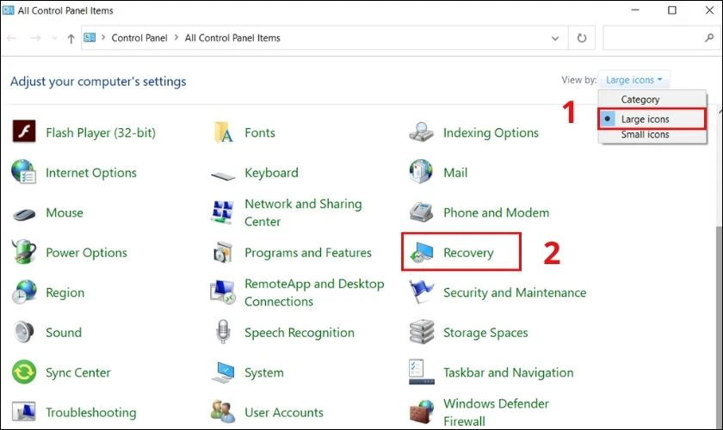This screenshot has height=430, width=723.
Task: Select Large icons in View by menu
Action: [652, 119]
